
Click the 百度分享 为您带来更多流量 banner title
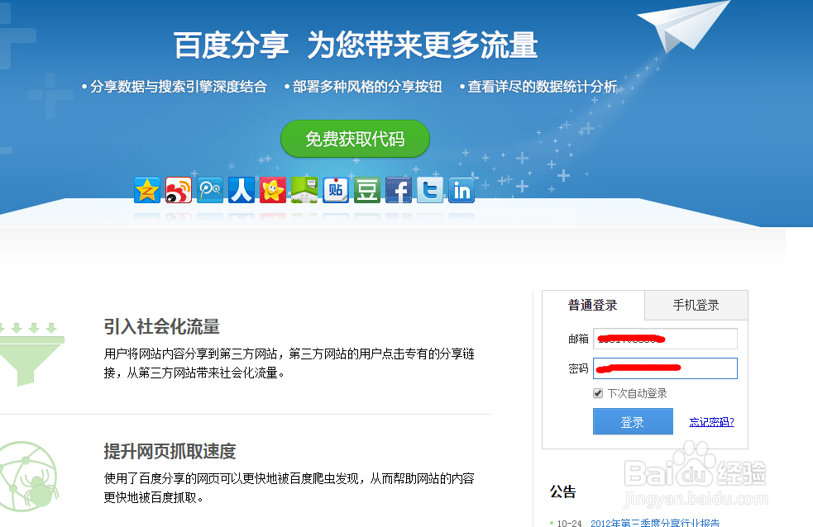pos(356,45)
